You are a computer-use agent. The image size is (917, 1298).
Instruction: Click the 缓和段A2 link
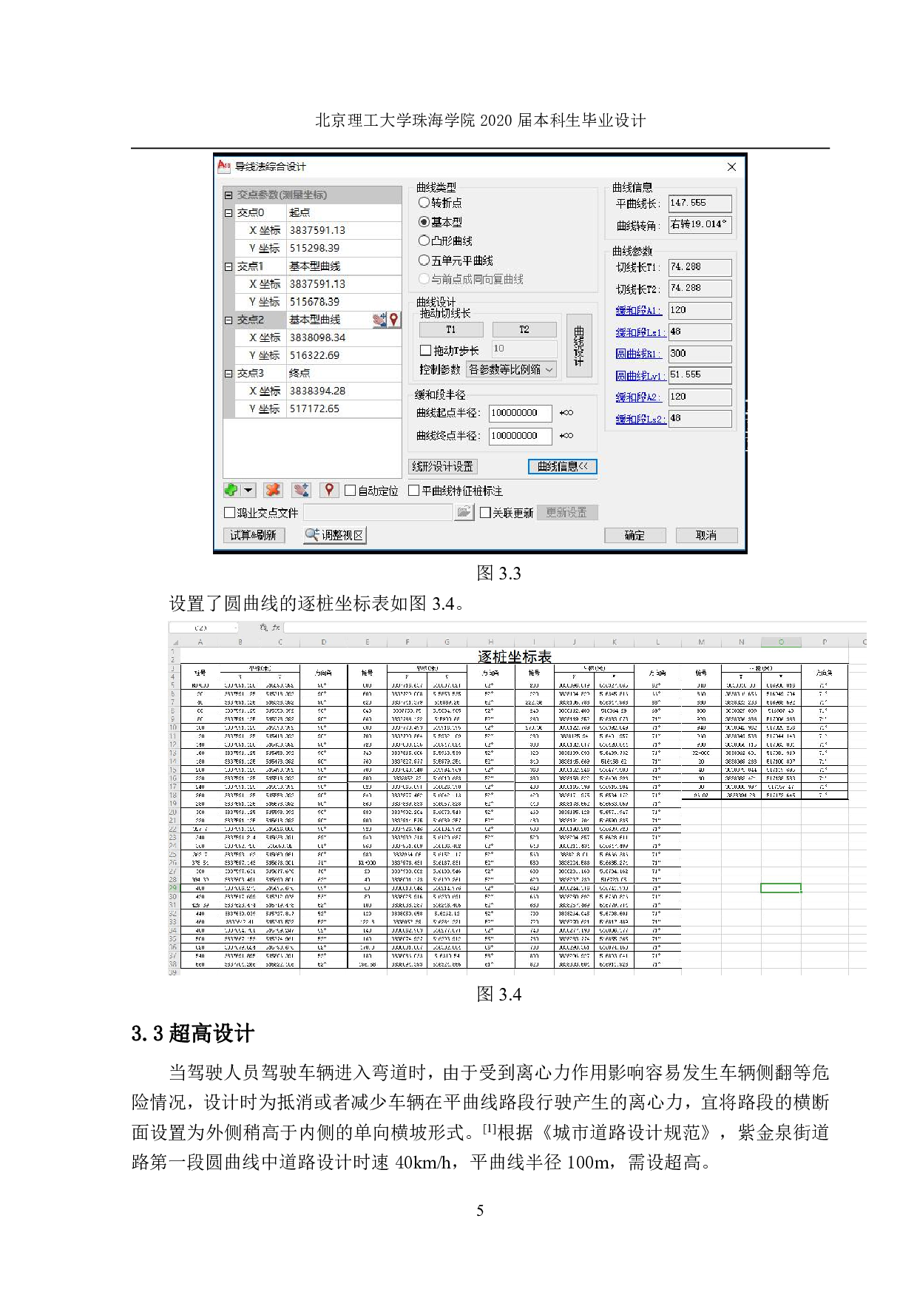pyautogui.click(x=639, y=397)
